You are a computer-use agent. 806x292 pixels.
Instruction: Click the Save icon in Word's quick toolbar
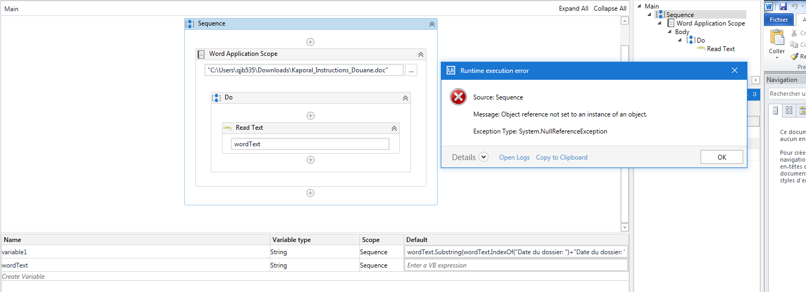tap(783, 6)
